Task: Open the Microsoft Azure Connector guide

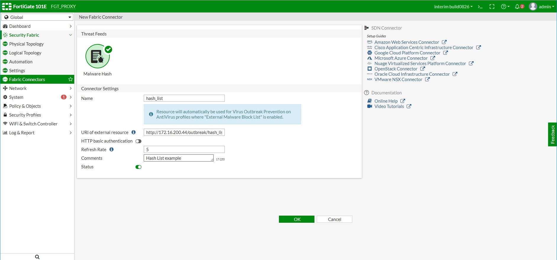Action: point(401,58)
